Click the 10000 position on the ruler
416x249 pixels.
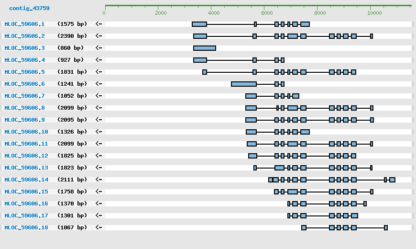(x=374, y=12)
